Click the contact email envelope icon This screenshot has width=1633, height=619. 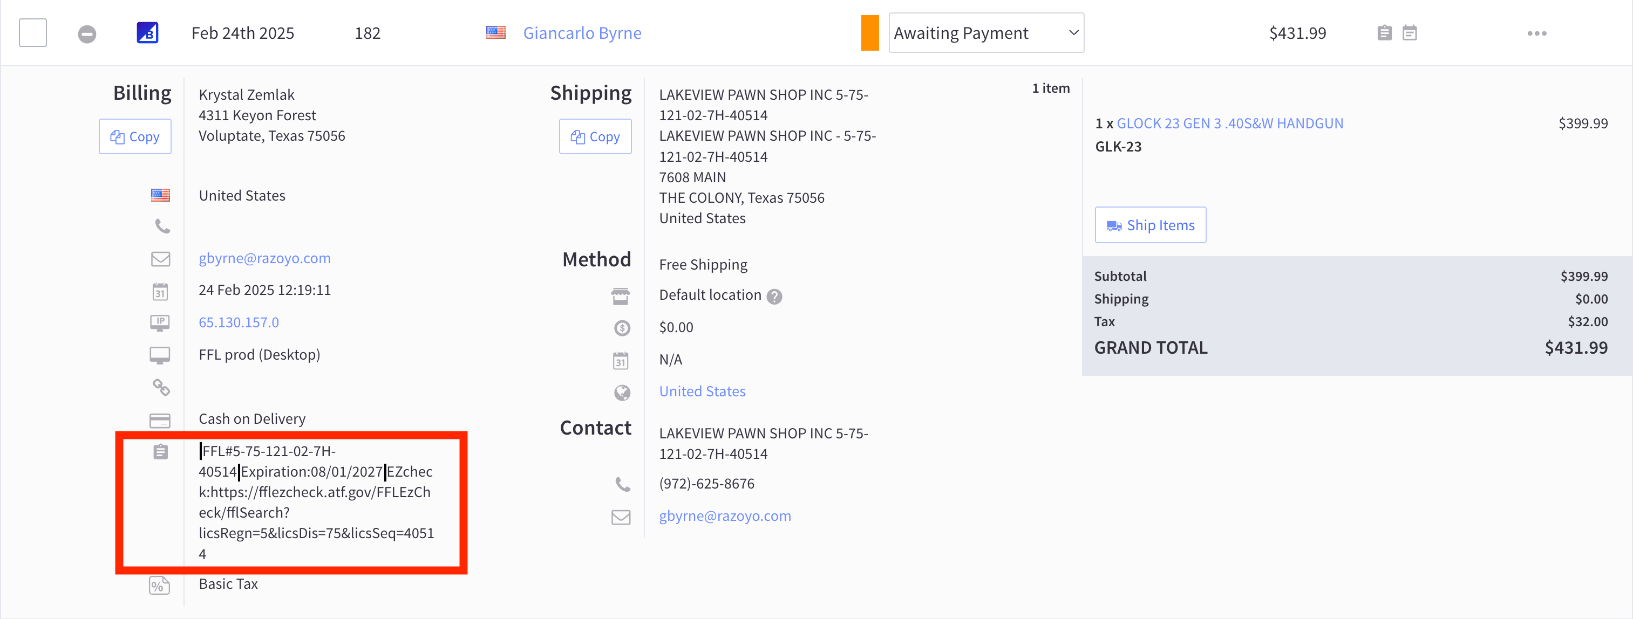[x=621, y=517]
